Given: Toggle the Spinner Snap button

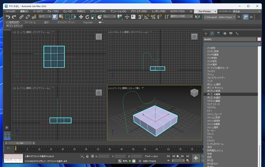Looking at the screenshot, I should pyautogui.click(x=159, y=17).
